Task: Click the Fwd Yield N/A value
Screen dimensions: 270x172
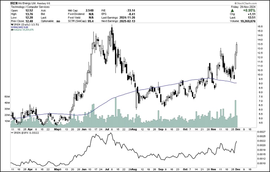Action: coord(91,18)
